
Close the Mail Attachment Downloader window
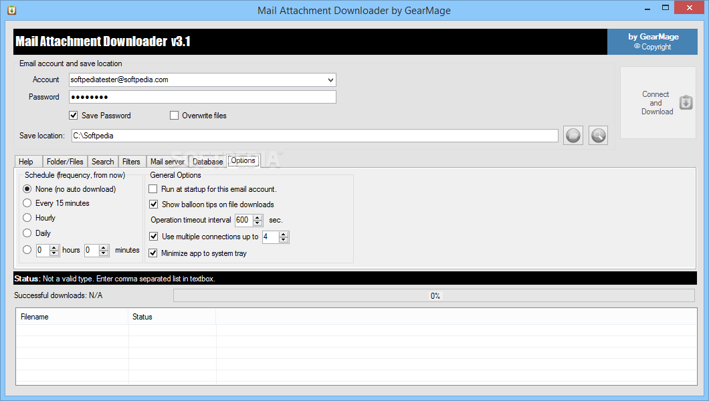[x=690, y=7]
